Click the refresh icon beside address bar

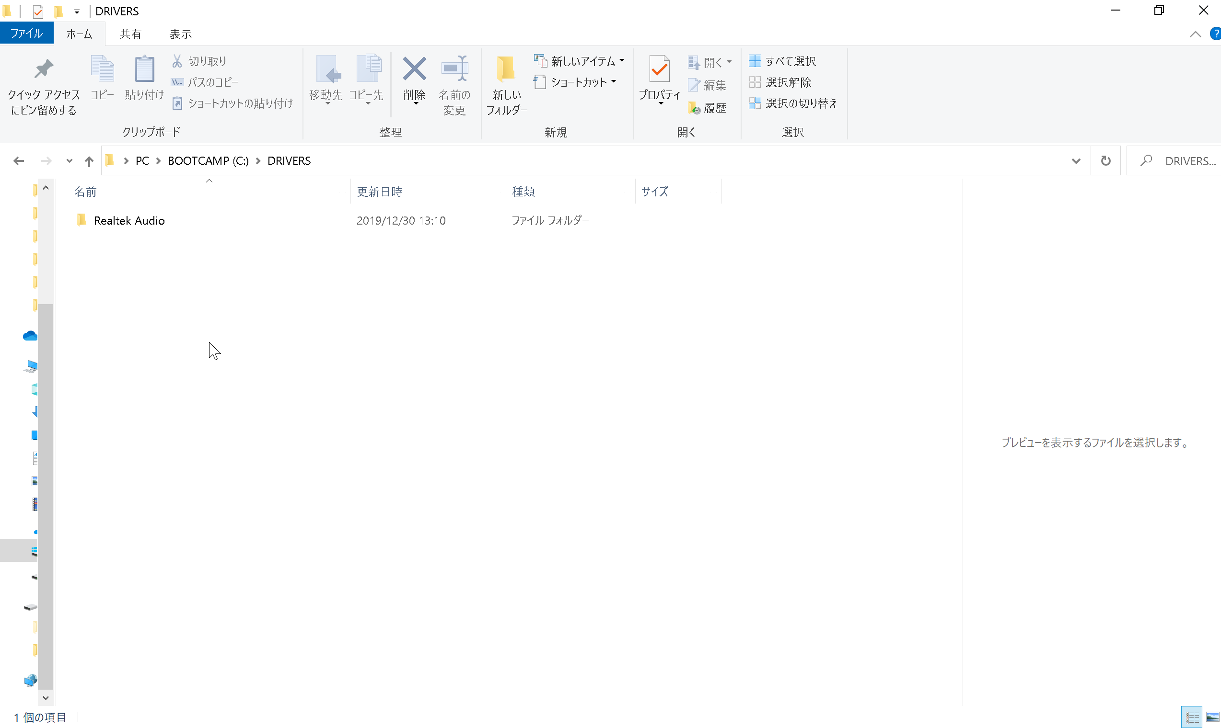(x=1105, y=161)
